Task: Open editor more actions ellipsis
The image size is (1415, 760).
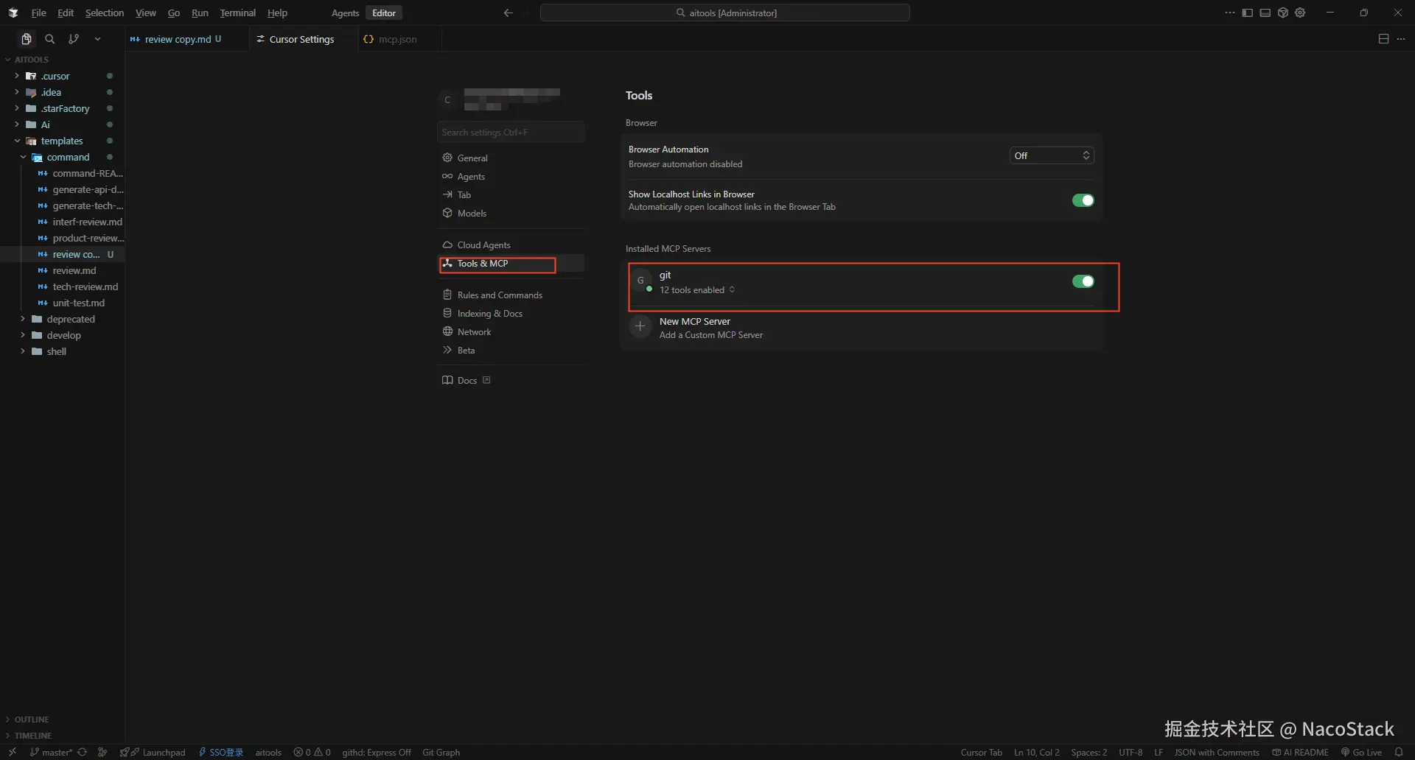Action: point(1401,39)
